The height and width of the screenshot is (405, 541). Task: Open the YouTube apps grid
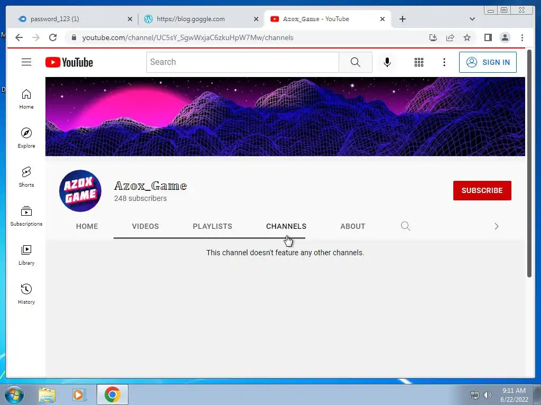click(x=419, y=62)
